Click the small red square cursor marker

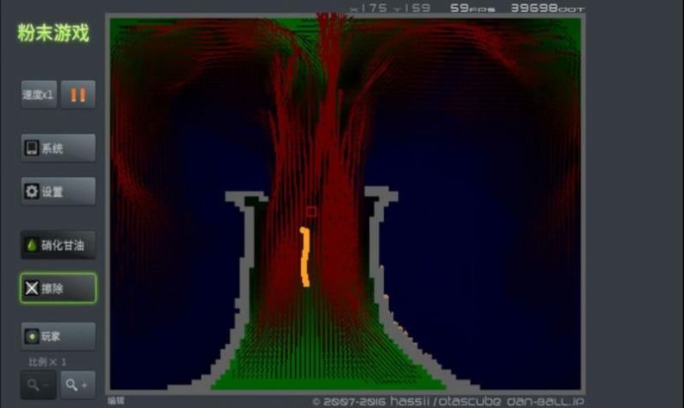click(x=311, y=210)
